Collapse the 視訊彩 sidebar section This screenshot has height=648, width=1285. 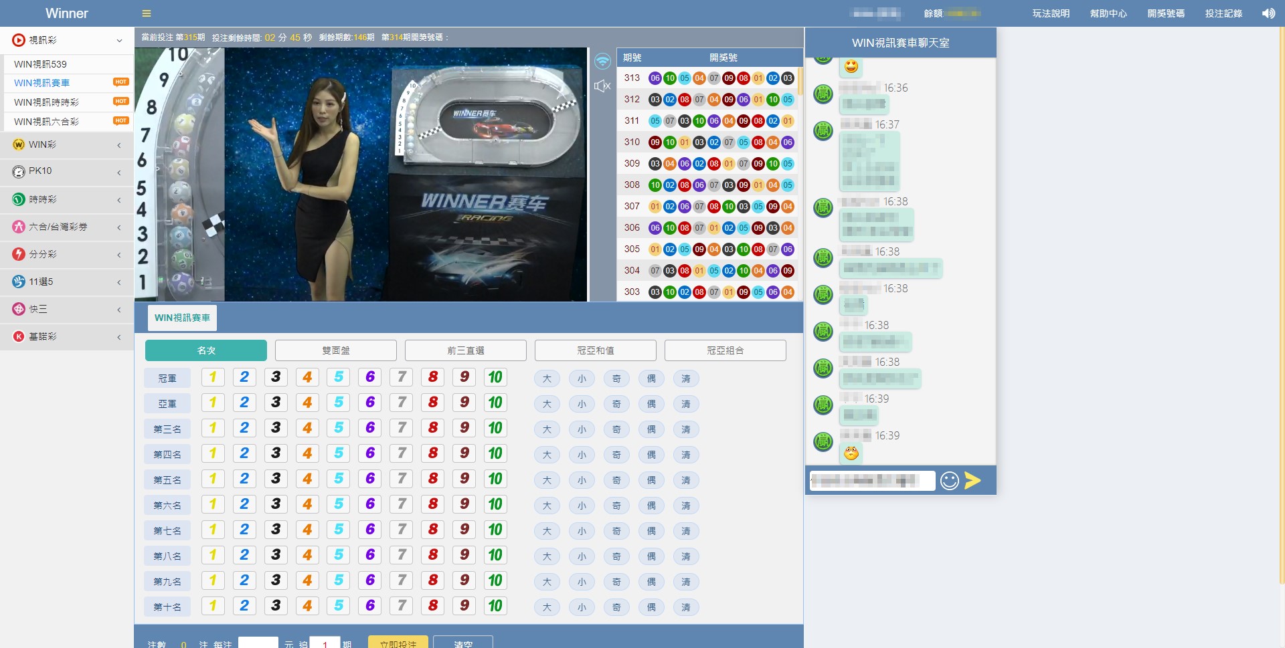tap(119, 41)
